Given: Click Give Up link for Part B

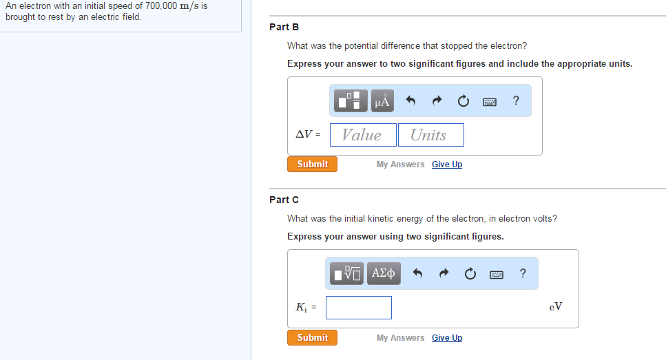Looking at the screenshot, I should coord(447,165).
